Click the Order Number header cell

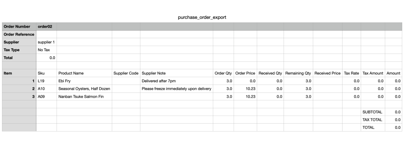19,26
